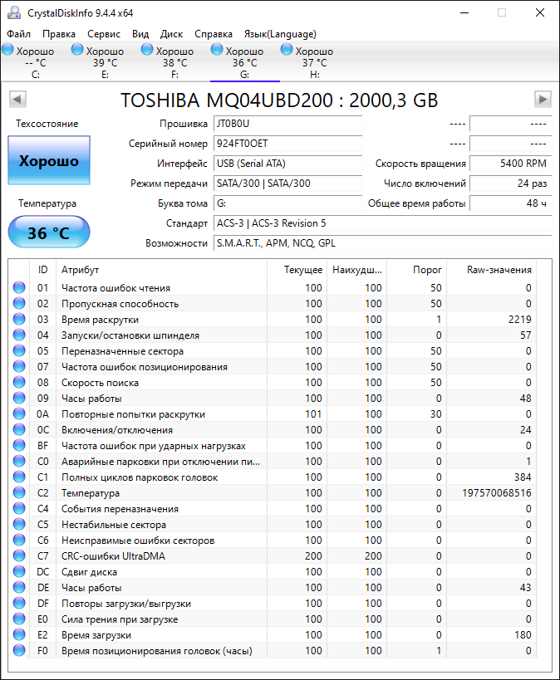This screenshot has height=680, width=560.
Task: Click the 36 °C temperature button
Action: 49,232
